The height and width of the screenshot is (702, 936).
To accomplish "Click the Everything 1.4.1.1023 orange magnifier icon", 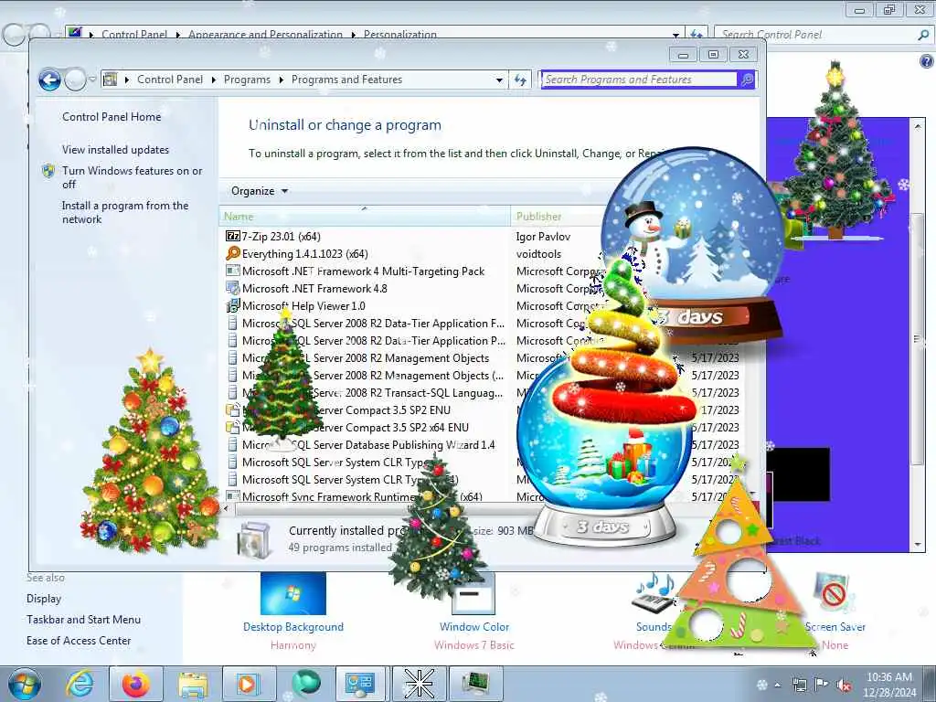I will (x=232, y=254).
